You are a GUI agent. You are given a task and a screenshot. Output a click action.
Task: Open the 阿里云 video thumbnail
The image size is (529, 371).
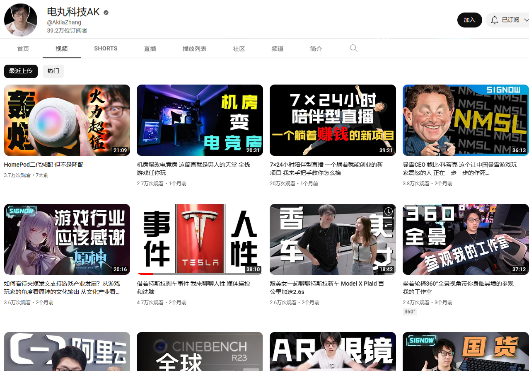tap(67, 352)
